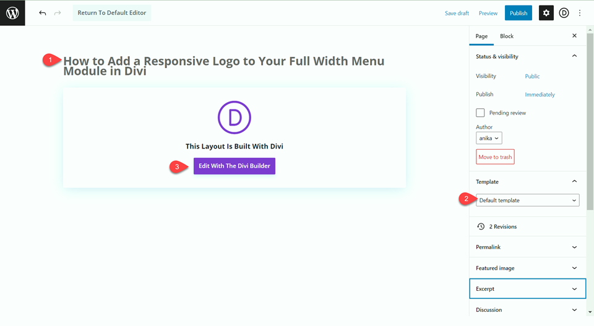The image size is (594, 326).
Task: Close the settings sidebar
Action: (x=574, y=36)
